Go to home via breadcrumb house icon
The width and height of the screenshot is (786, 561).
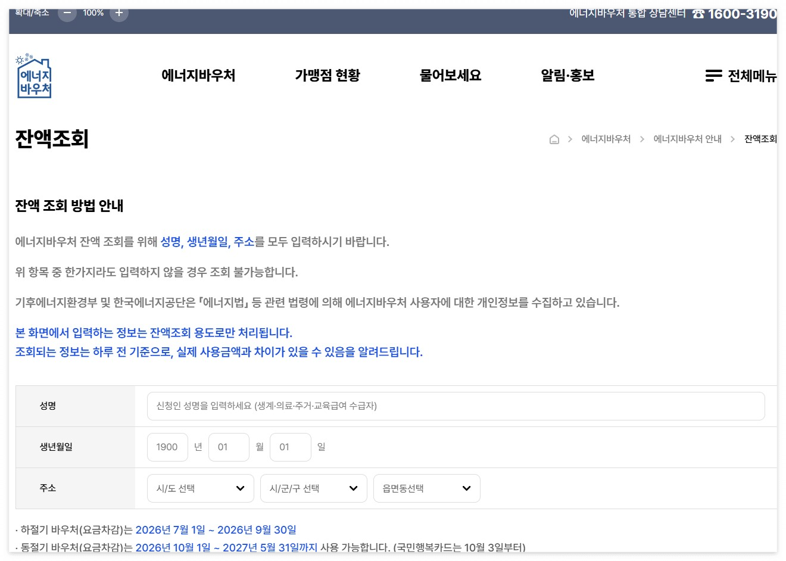[x=554, y=139]
